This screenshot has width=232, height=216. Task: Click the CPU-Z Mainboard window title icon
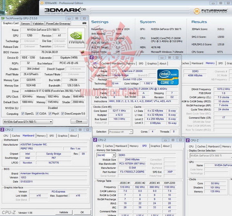(x=2, y=130)
